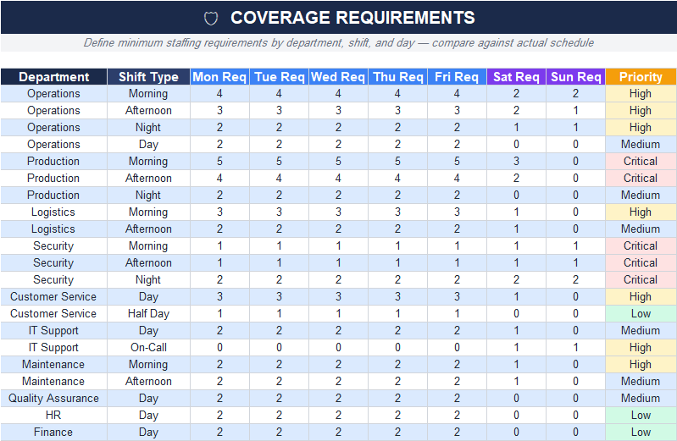Select the Sat Req value for Operations Day

coord(516,144)
